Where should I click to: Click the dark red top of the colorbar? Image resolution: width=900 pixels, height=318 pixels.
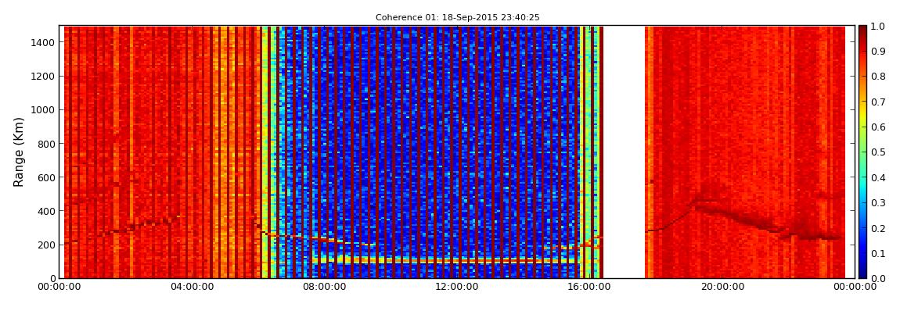(x=862, y=31)
